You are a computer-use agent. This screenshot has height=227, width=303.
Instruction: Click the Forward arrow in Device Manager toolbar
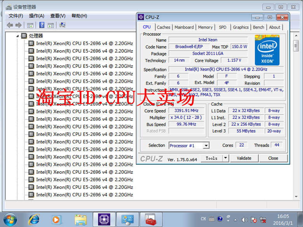click(x=18, y=25)
